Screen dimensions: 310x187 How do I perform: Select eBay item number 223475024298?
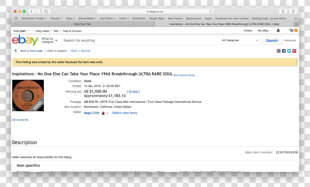click(287, 152)
